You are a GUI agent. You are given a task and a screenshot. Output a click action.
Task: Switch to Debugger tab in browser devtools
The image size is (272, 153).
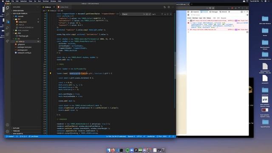click(214, 12)
